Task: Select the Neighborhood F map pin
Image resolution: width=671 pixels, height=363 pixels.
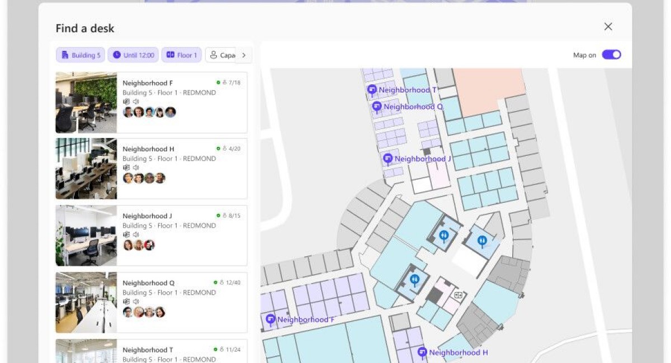Action: [x=271, y=319]
